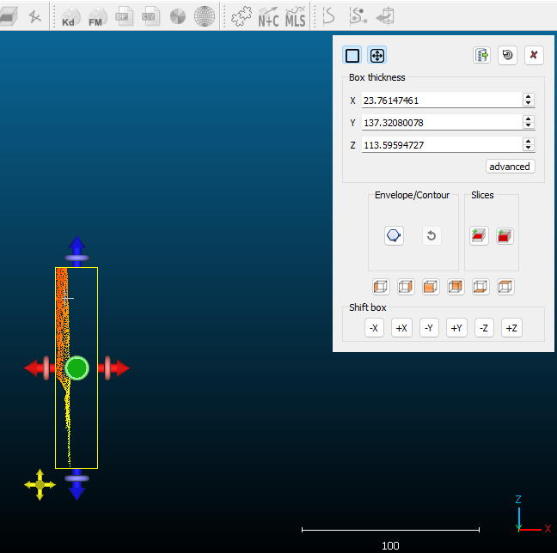
Task: Click the MLS toolbar icon
Action: click(x=295, y=17)
